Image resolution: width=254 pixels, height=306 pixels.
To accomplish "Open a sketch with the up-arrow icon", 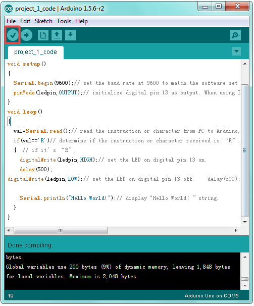I will [57, 35].
